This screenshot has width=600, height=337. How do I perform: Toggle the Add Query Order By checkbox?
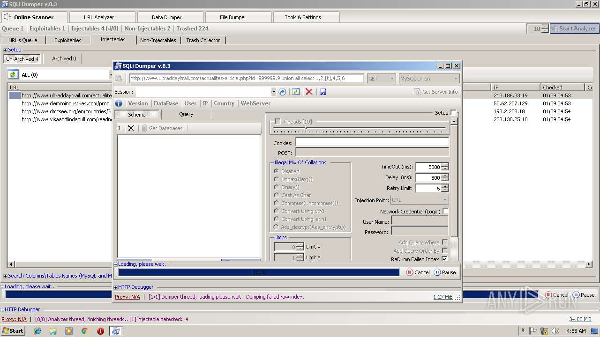[445, 251]
